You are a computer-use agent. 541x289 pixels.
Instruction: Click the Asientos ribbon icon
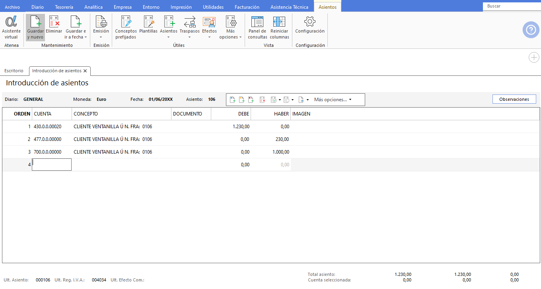pyautogui.click(x=169, y=22)
